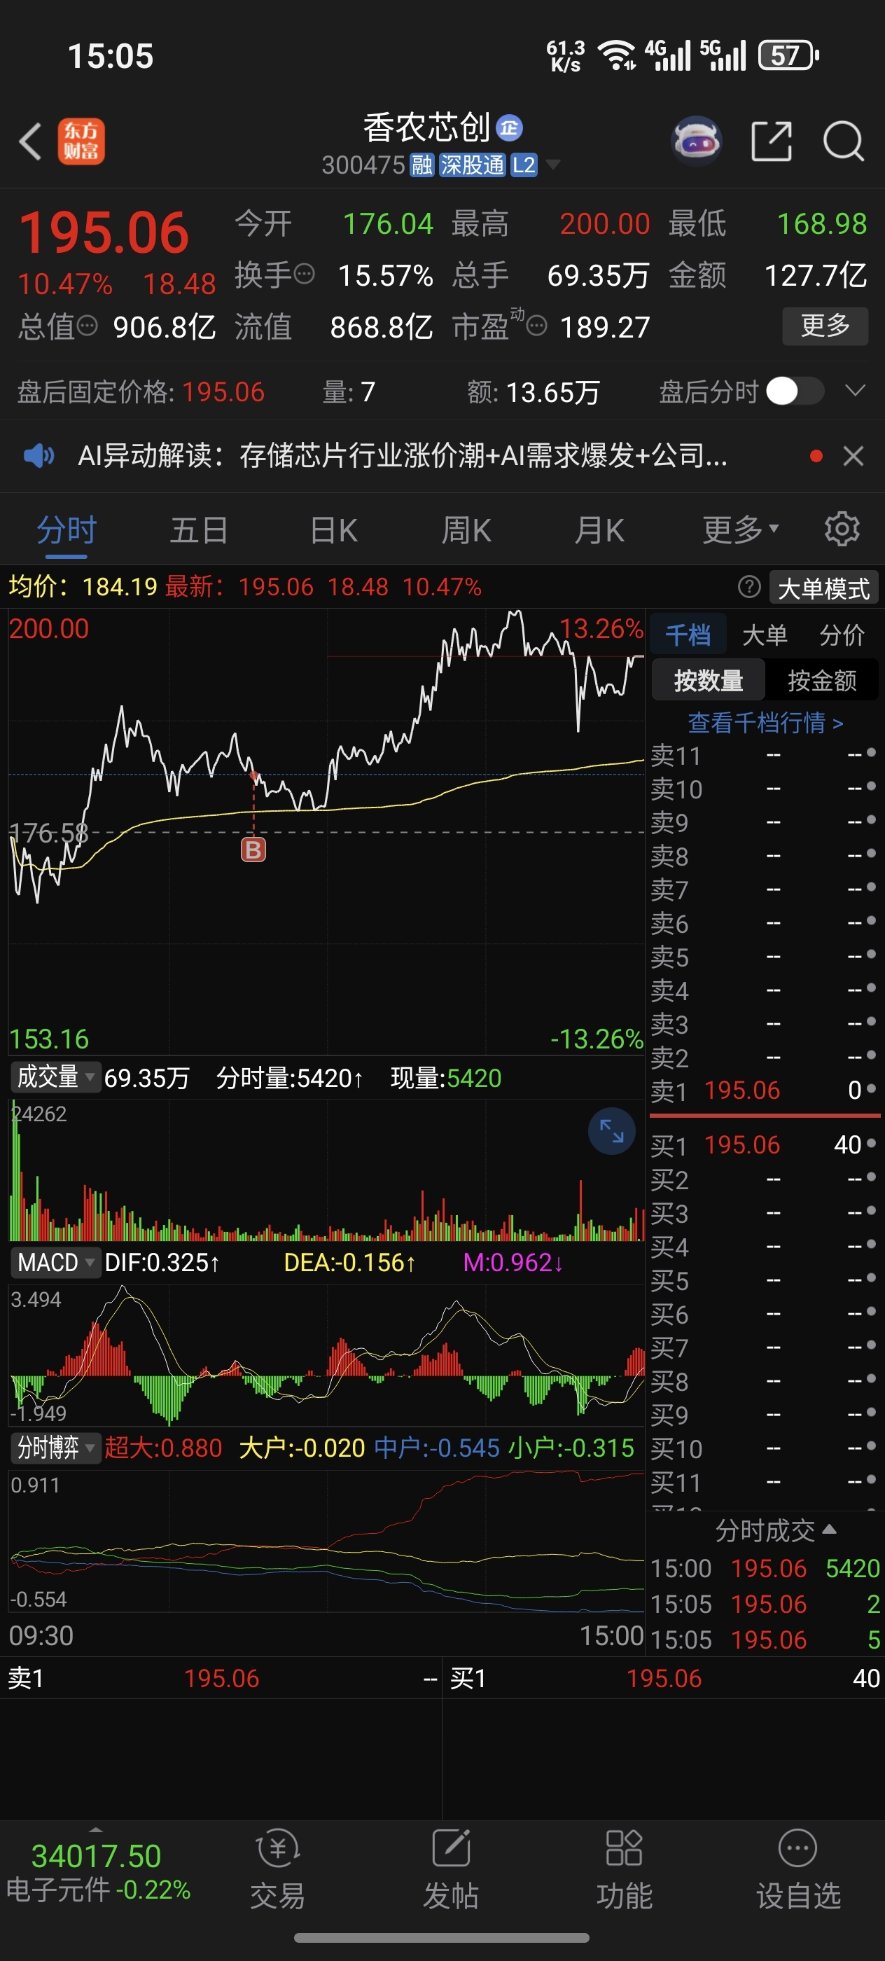Open the 东方财富 logo icon
The height and width of the screenshot is (1961, 885).
81,141
